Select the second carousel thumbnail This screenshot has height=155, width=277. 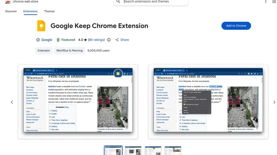click(133, 151)
